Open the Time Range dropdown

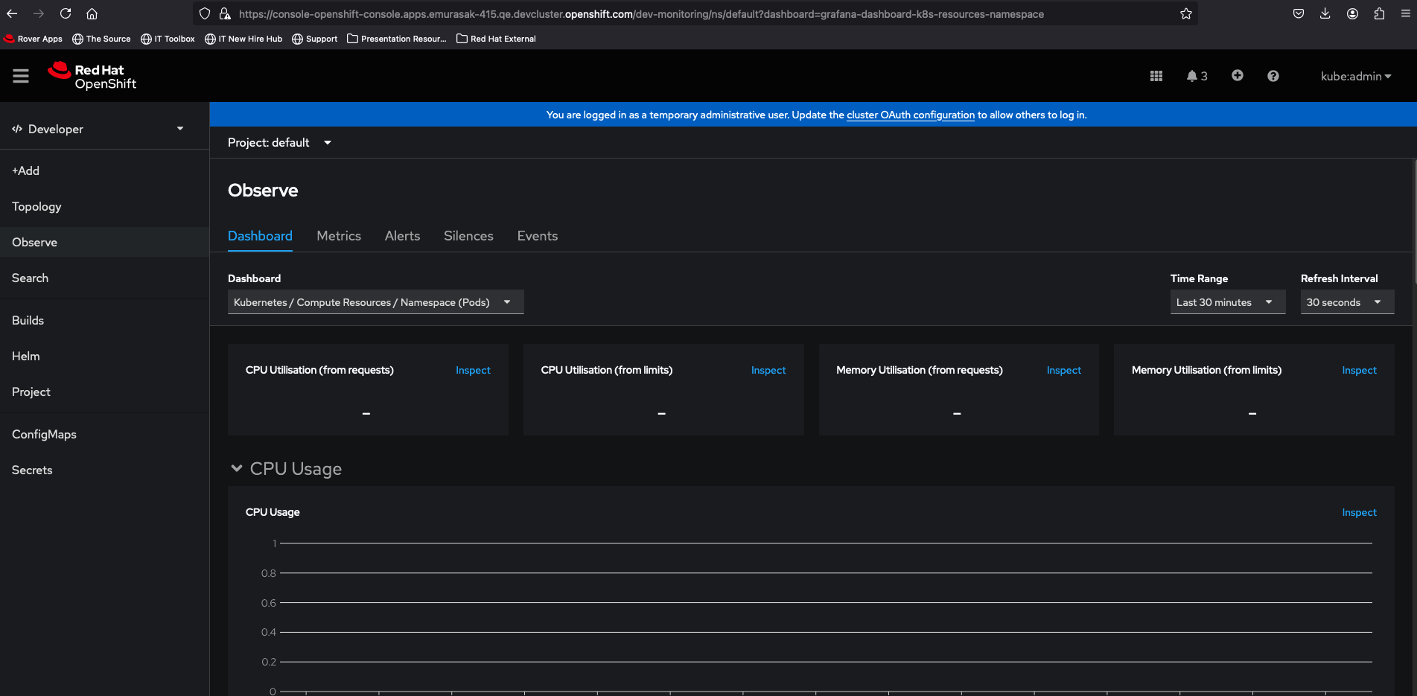pyautogui.click(x=1226, y=302)
